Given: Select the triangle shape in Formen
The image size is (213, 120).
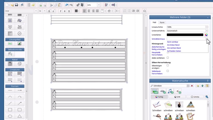Looking at the screenshot, I should [x=19, y=116].
